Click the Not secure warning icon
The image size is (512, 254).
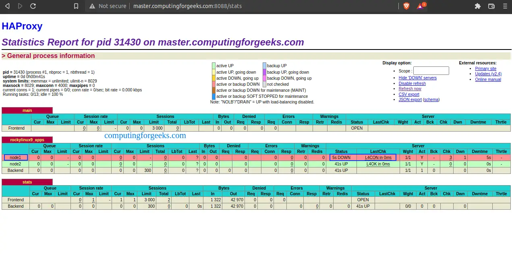click(92, 6)
